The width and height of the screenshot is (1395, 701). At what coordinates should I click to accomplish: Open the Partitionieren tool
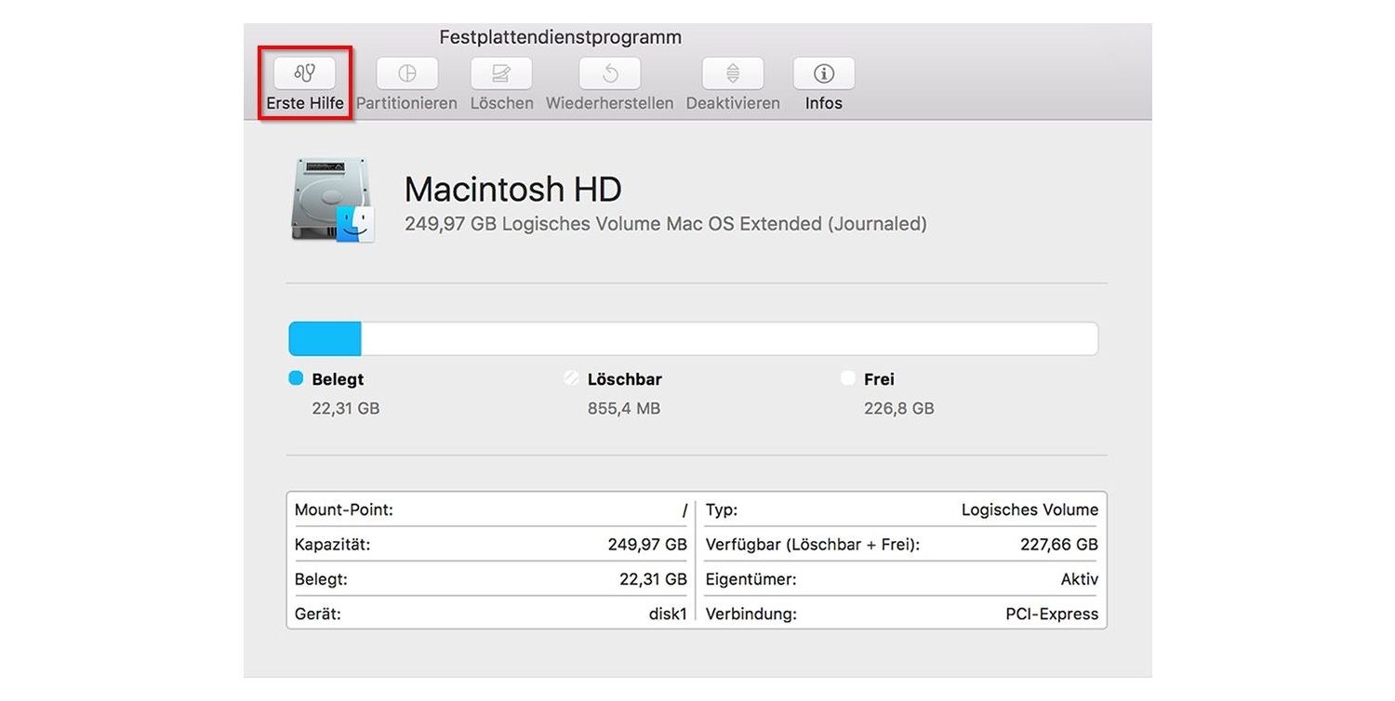coord(407,73)
